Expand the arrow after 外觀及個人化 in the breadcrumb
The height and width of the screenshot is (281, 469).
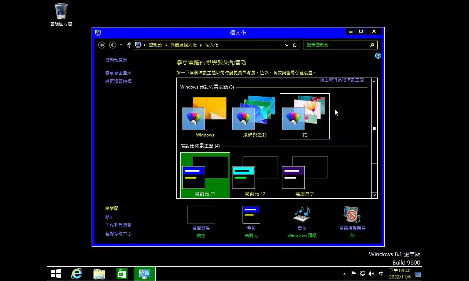pos(201,45)
